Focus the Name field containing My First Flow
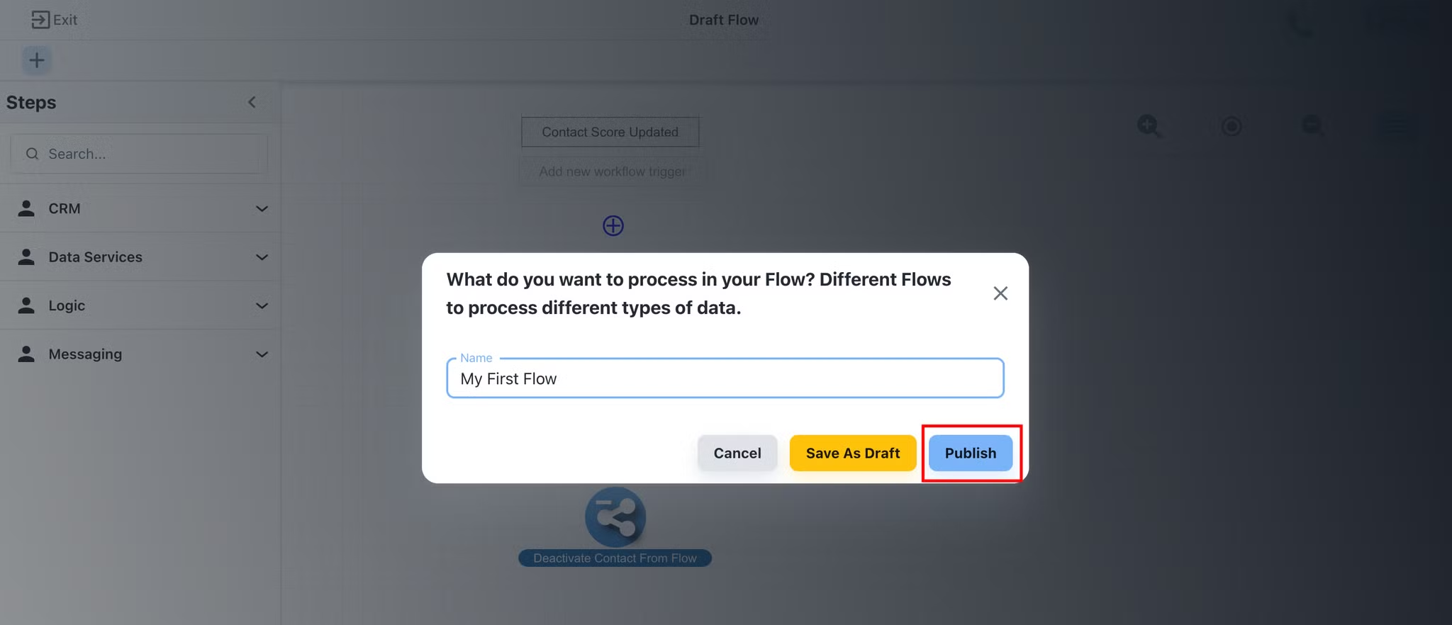 point(725,378)
